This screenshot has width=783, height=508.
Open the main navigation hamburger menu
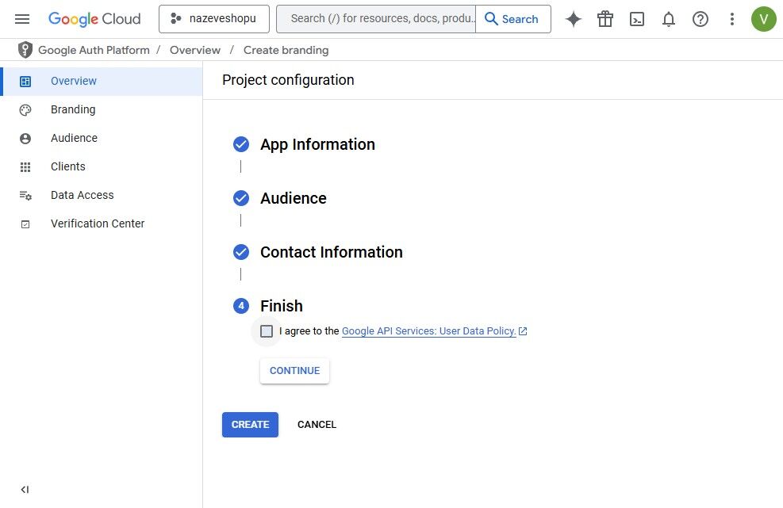click(22, 19)
